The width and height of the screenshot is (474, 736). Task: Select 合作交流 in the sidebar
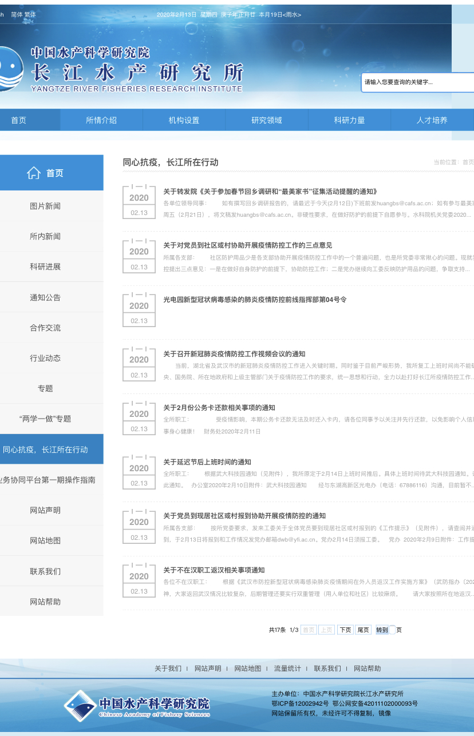pos(52,328)
